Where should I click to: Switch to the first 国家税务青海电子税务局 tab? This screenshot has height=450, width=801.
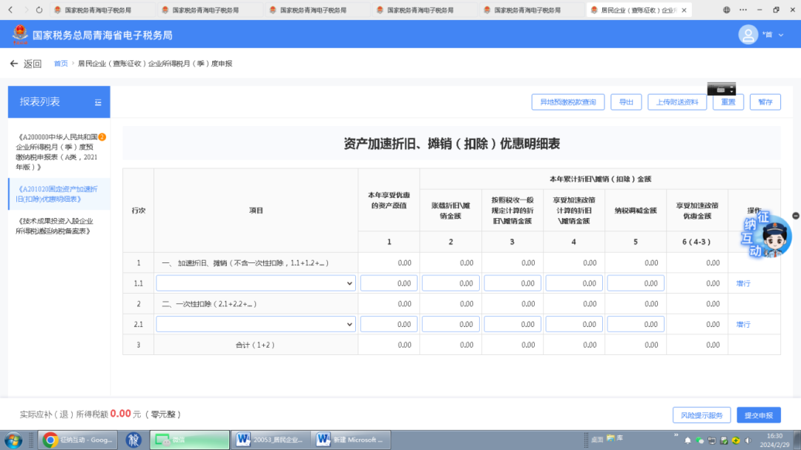pos(98,10)
